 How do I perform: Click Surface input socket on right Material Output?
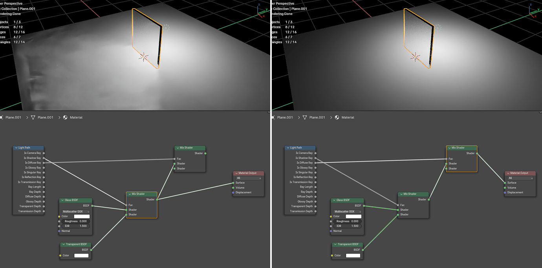(x=505, y=183)
